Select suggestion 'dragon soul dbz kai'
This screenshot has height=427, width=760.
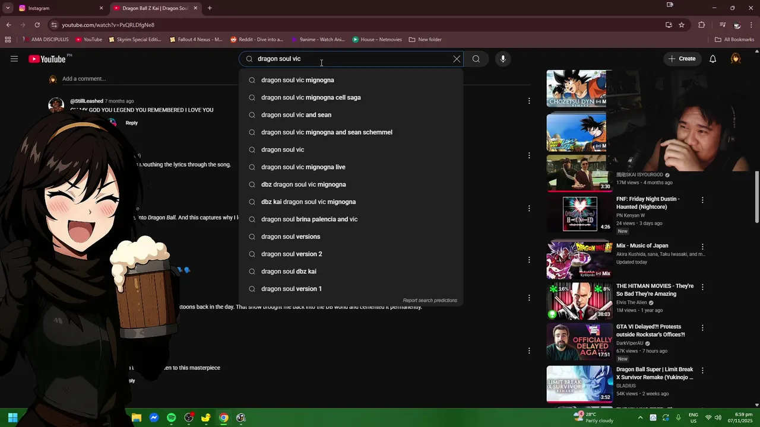(x=351, y=271)
